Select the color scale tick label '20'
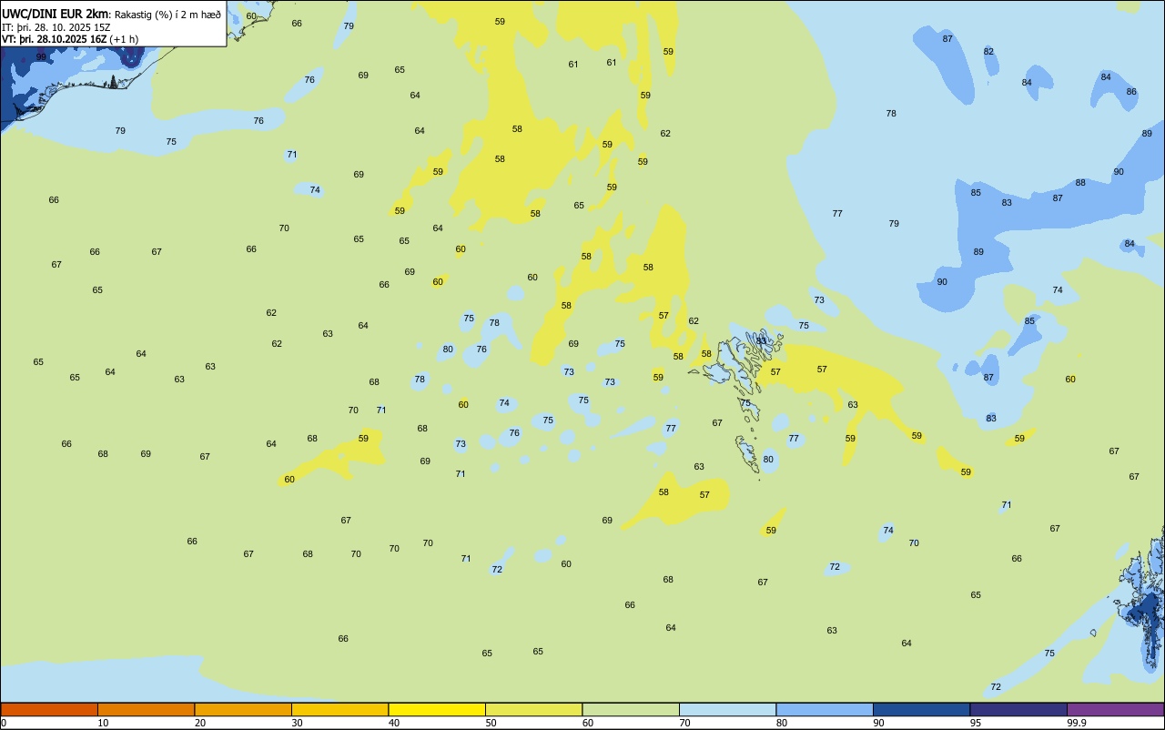This screenshot has height=730, width=1165. (x=200, y=723)
